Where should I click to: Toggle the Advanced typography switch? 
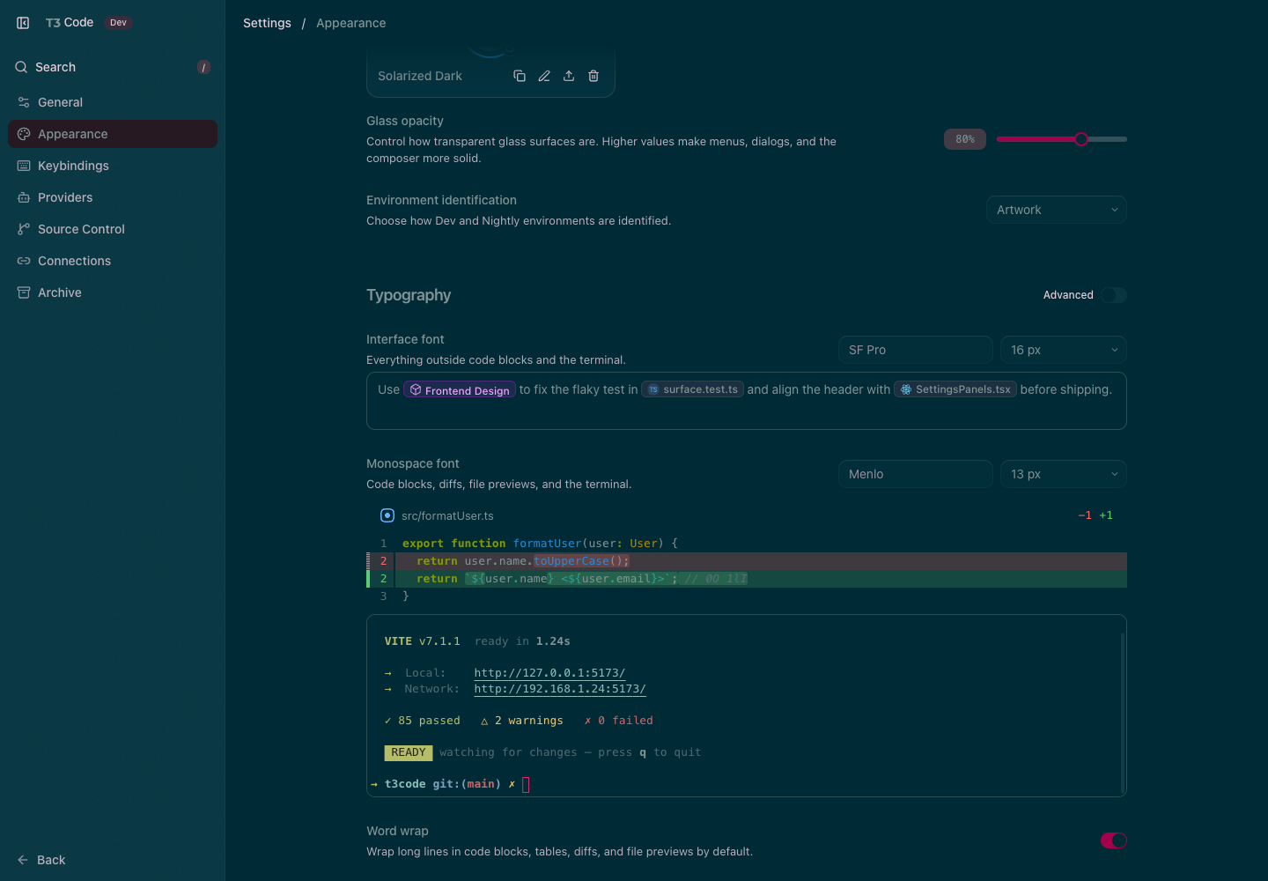click(x=1114, y=295)
